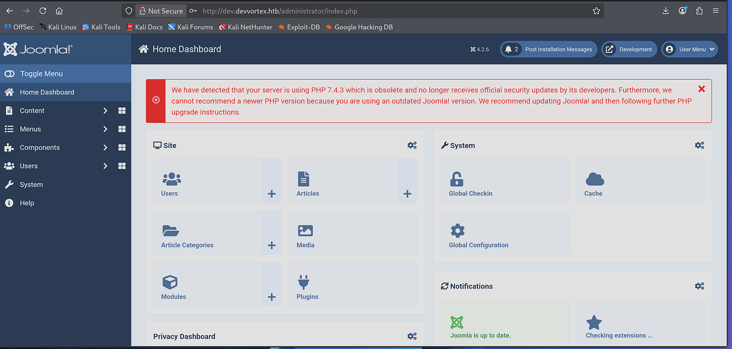
Task: Open Exploit-DB bookmark
Action: 299,27
